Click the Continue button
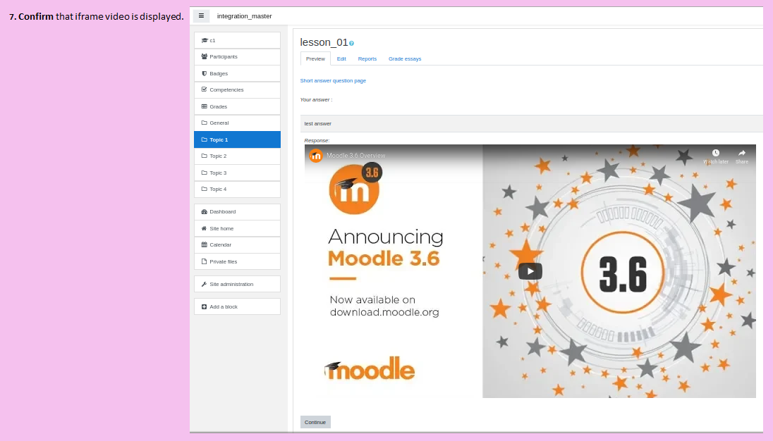 315,422
